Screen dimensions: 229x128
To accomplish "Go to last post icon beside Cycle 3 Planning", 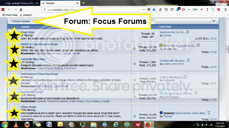I will (185, 77).
